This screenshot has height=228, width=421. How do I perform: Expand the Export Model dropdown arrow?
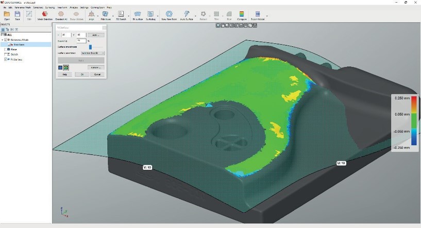(266, 16)
